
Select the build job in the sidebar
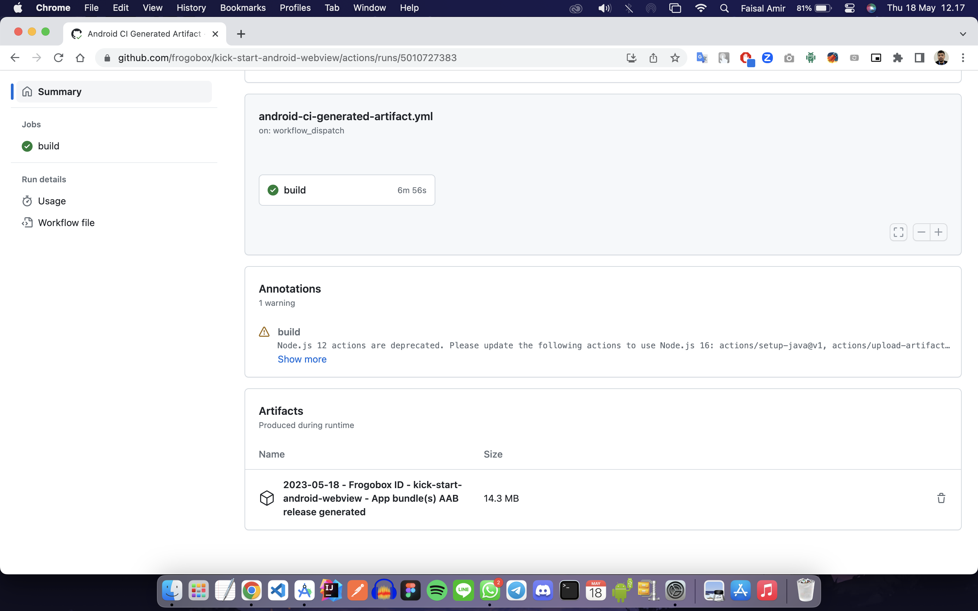pos(49,146)
